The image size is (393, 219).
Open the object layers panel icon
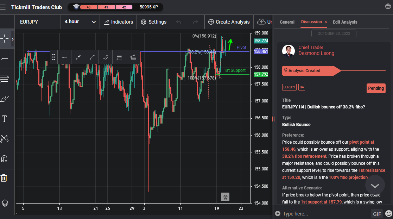click(x=5, y=203)
